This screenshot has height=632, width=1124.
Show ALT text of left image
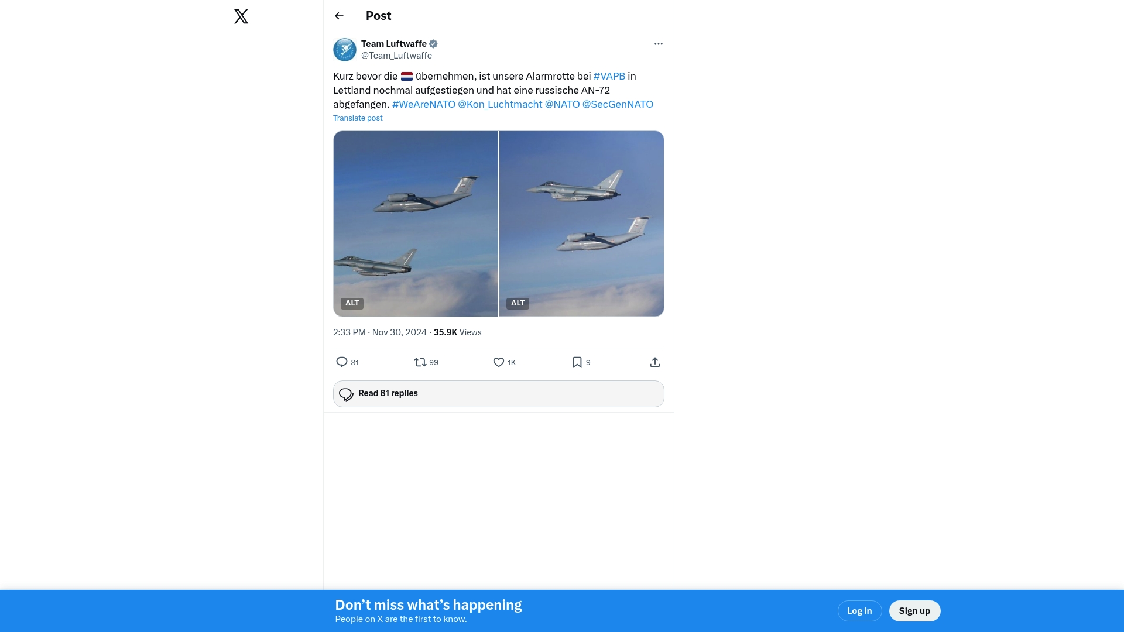tap(352, 303)
